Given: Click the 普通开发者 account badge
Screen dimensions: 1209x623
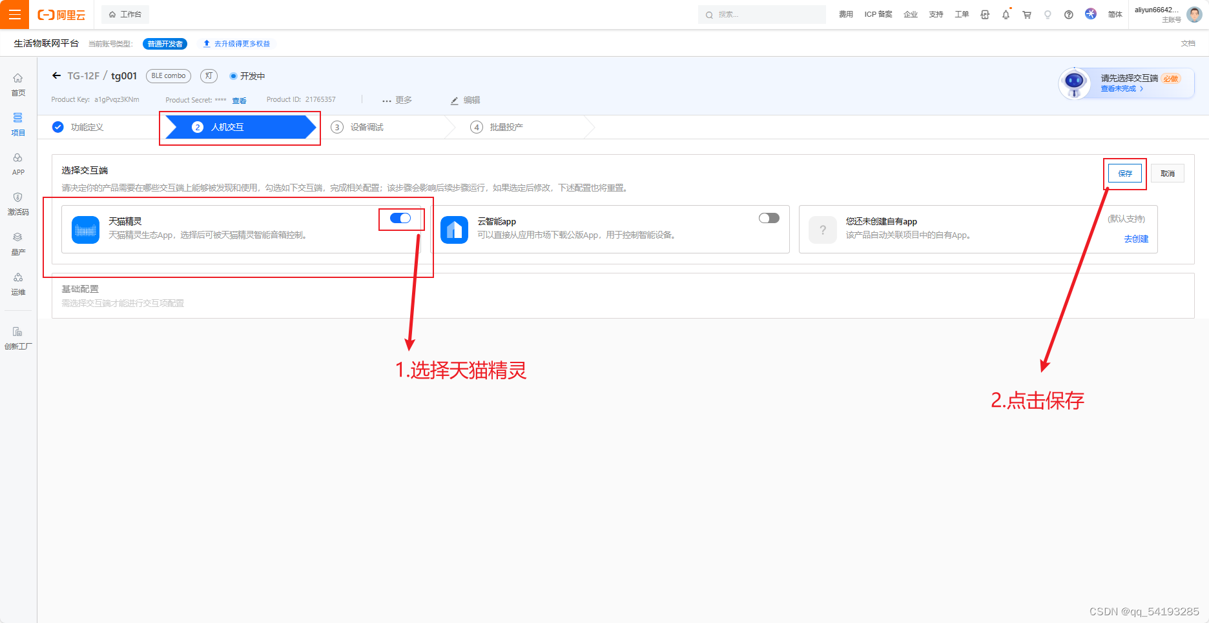Looking at the screenshot, I should click(x=165, y=44).
